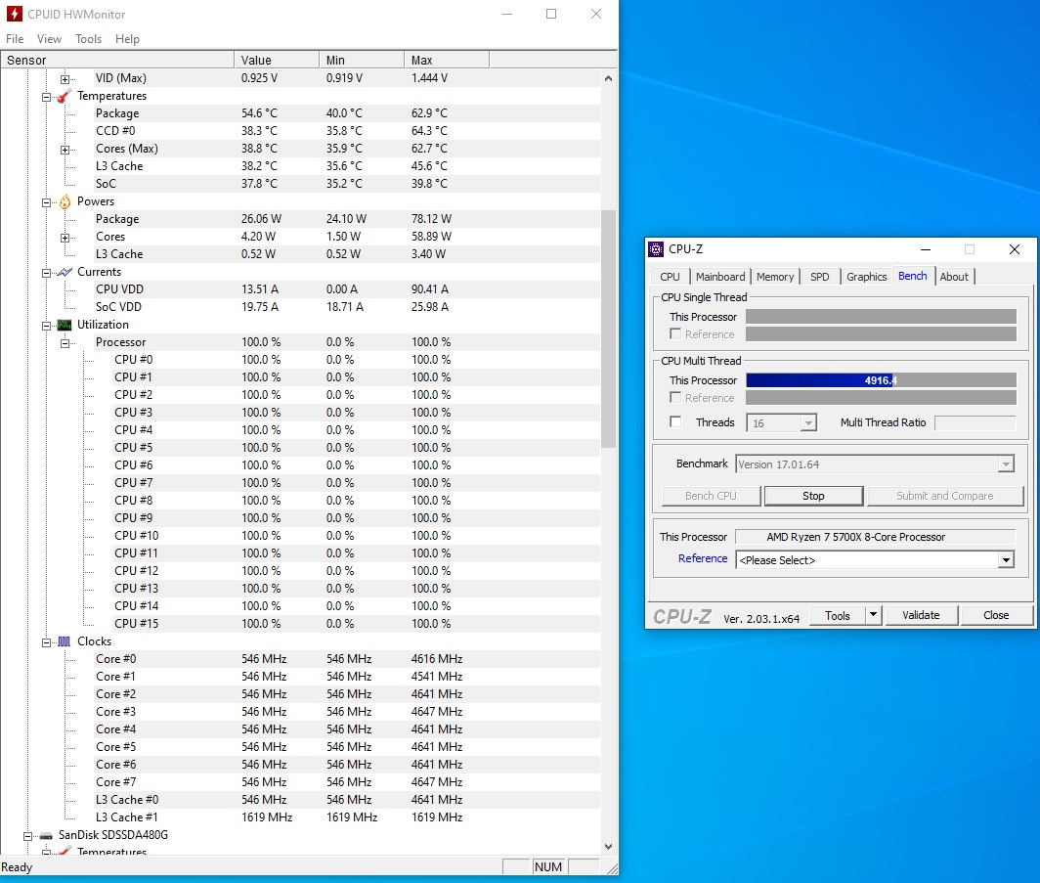
Task: Enable the Threads checkbox in CPU-Z
Action: pos(675,421)
